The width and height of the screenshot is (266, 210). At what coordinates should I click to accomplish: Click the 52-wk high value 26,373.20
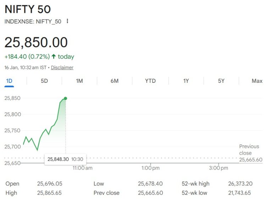(x=240, y=184)
